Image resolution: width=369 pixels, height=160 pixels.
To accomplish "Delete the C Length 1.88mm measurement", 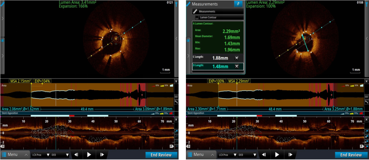I will click(237, 58).
